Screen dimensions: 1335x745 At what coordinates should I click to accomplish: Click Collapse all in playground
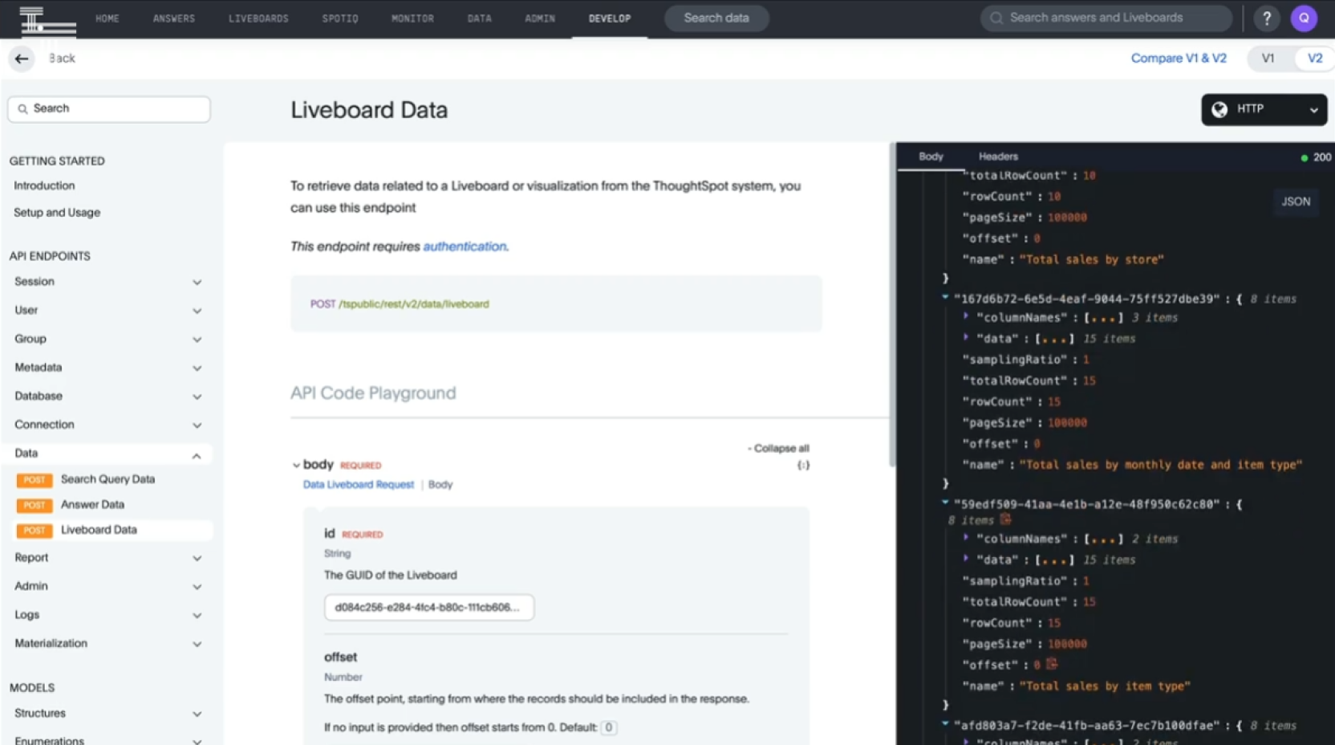pyautogui.click(x=778, y=448)
